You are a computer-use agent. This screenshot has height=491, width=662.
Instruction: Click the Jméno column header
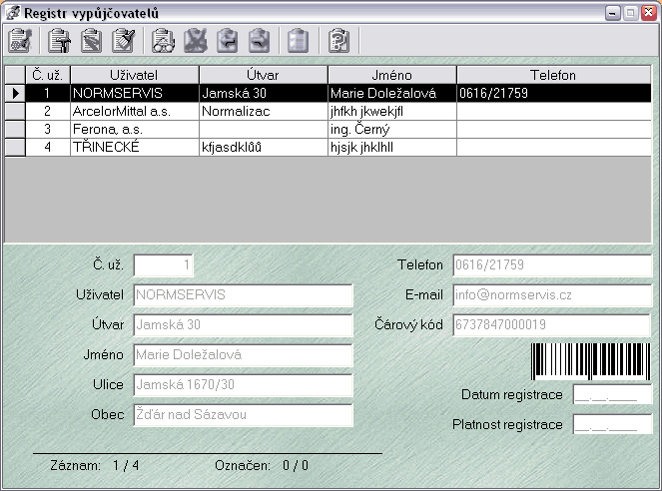(x=391, y=75)
